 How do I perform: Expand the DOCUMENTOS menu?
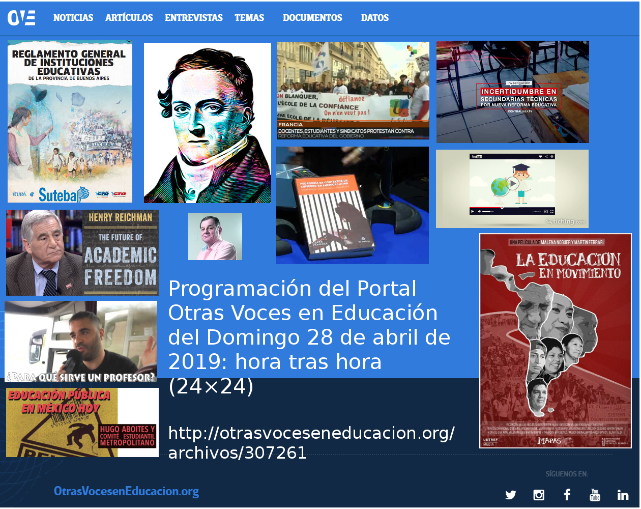(x=312, y=18)
